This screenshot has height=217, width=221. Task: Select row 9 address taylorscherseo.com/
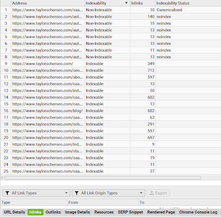click(43, 64)
